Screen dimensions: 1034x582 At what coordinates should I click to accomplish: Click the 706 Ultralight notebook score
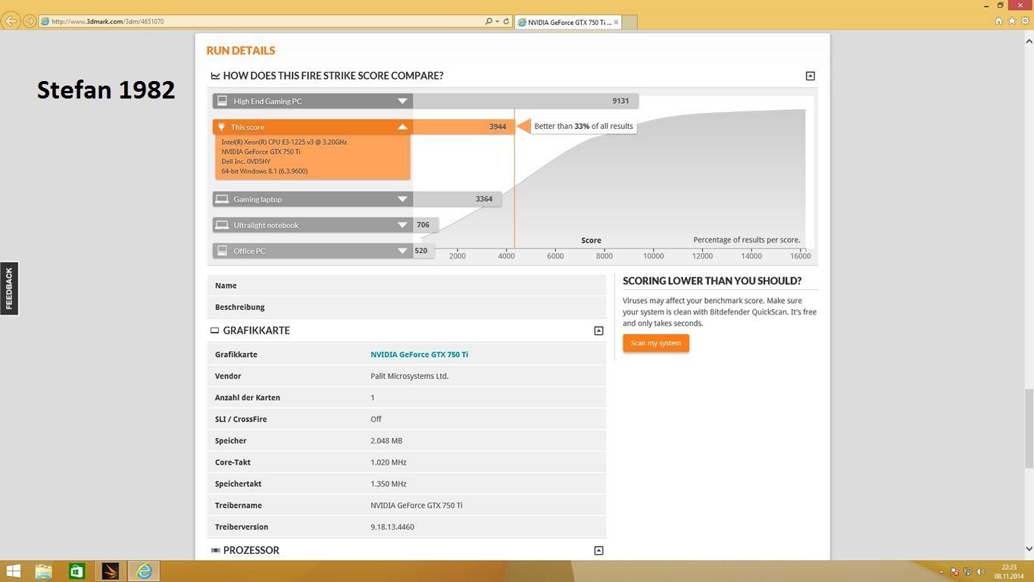(423, 225)
